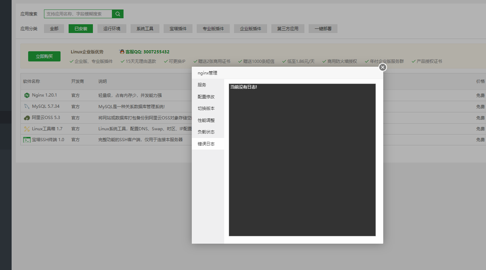This screenshot has height=270, width=486.
Task: Close the nginx管理 dialog
Action: pyautogui.click(x=383, y=67)
